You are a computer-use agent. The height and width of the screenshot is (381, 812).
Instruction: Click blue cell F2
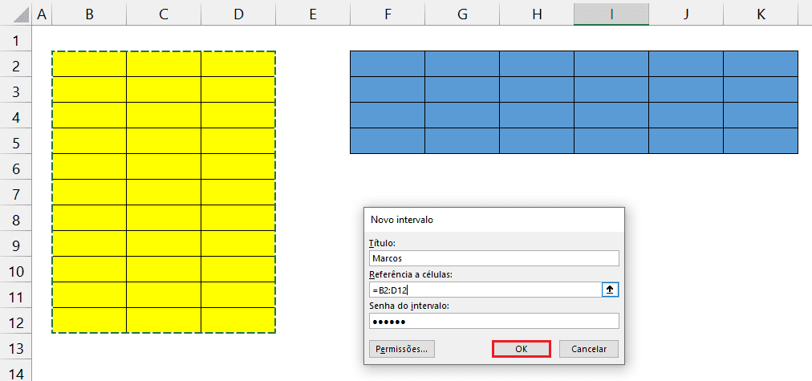[388, 63]
